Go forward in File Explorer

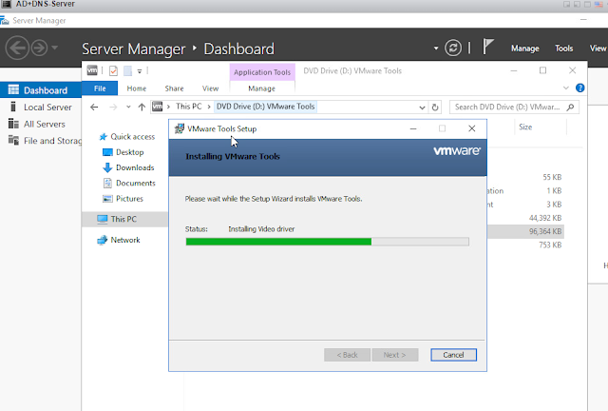(113, 107)
